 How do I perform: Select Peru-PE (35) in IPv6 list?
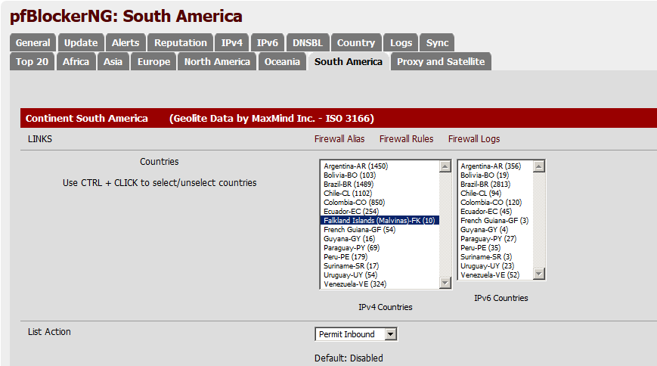(495, 248)
